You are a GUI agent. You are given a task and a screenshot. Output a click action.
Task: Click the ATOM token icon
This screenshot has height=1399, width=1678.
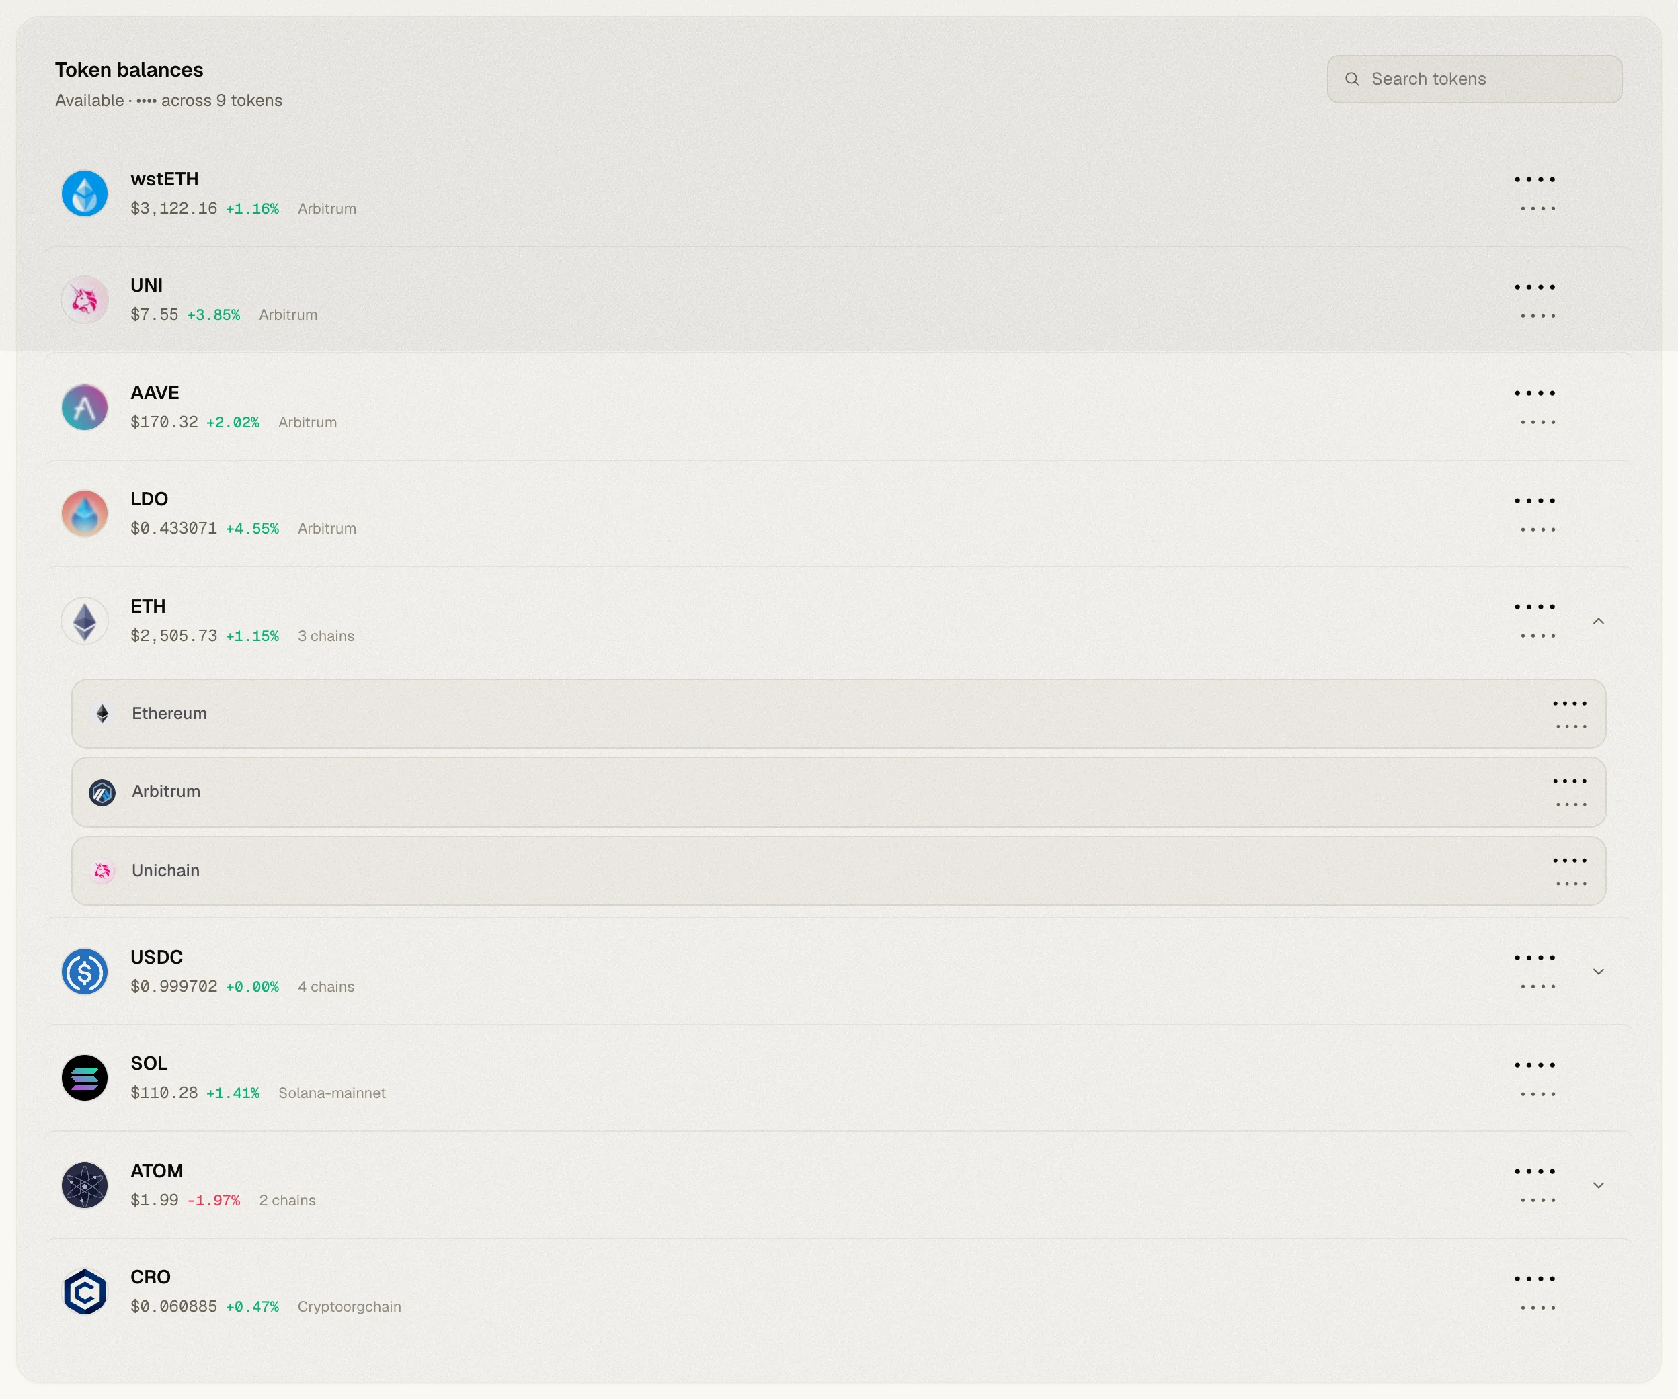coord(85,1185)
